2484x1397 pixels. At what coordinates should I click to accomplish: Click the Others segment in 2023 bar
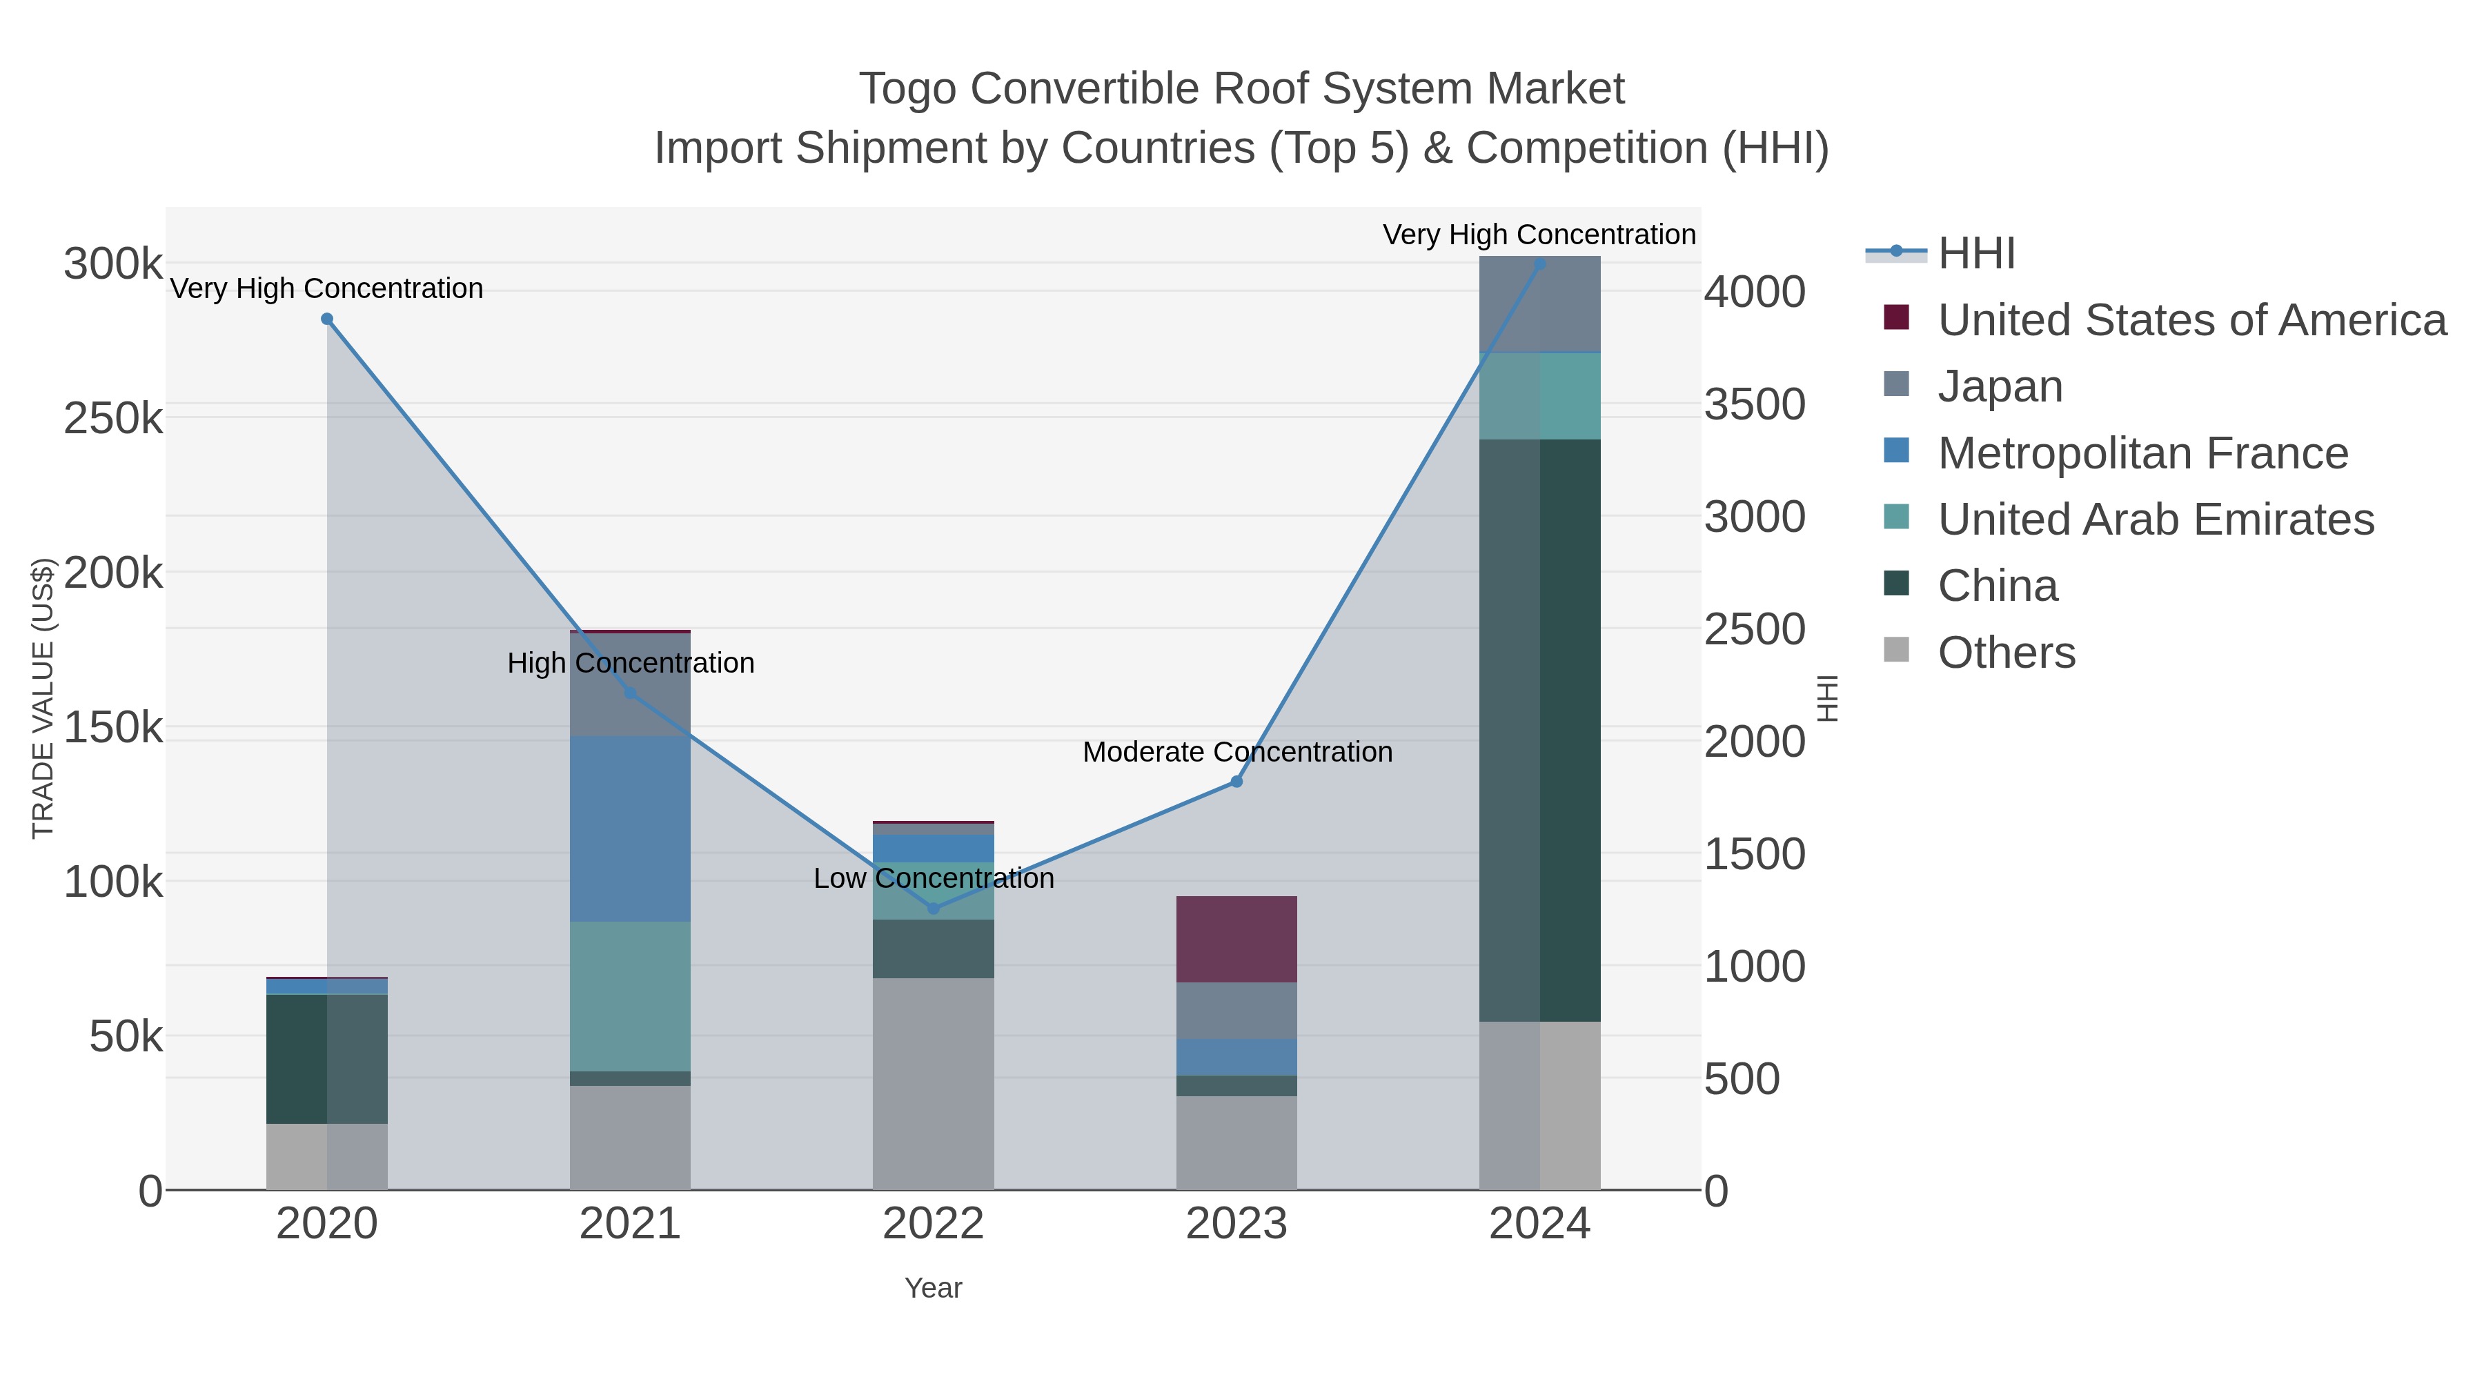1237,1143
